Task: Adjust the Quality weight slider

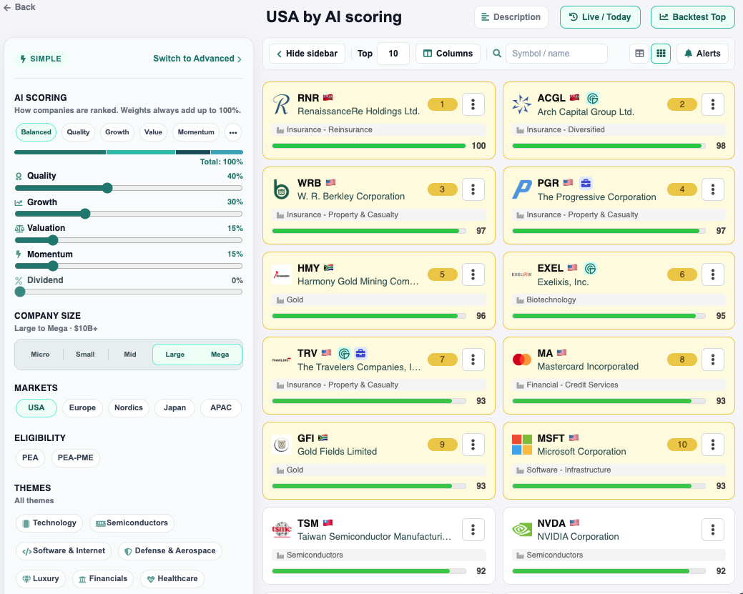Action: coord(129,188)
